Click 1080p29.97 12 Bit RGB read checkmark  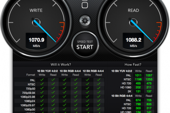pos(99,105)
